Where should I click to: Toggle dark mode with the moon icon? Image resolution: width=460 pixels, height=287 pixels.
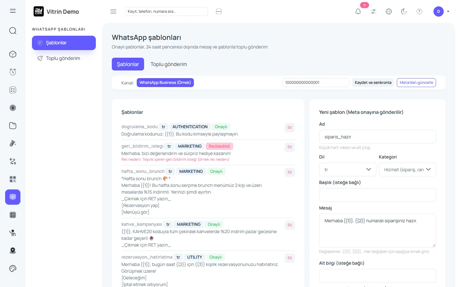(404, 11)
